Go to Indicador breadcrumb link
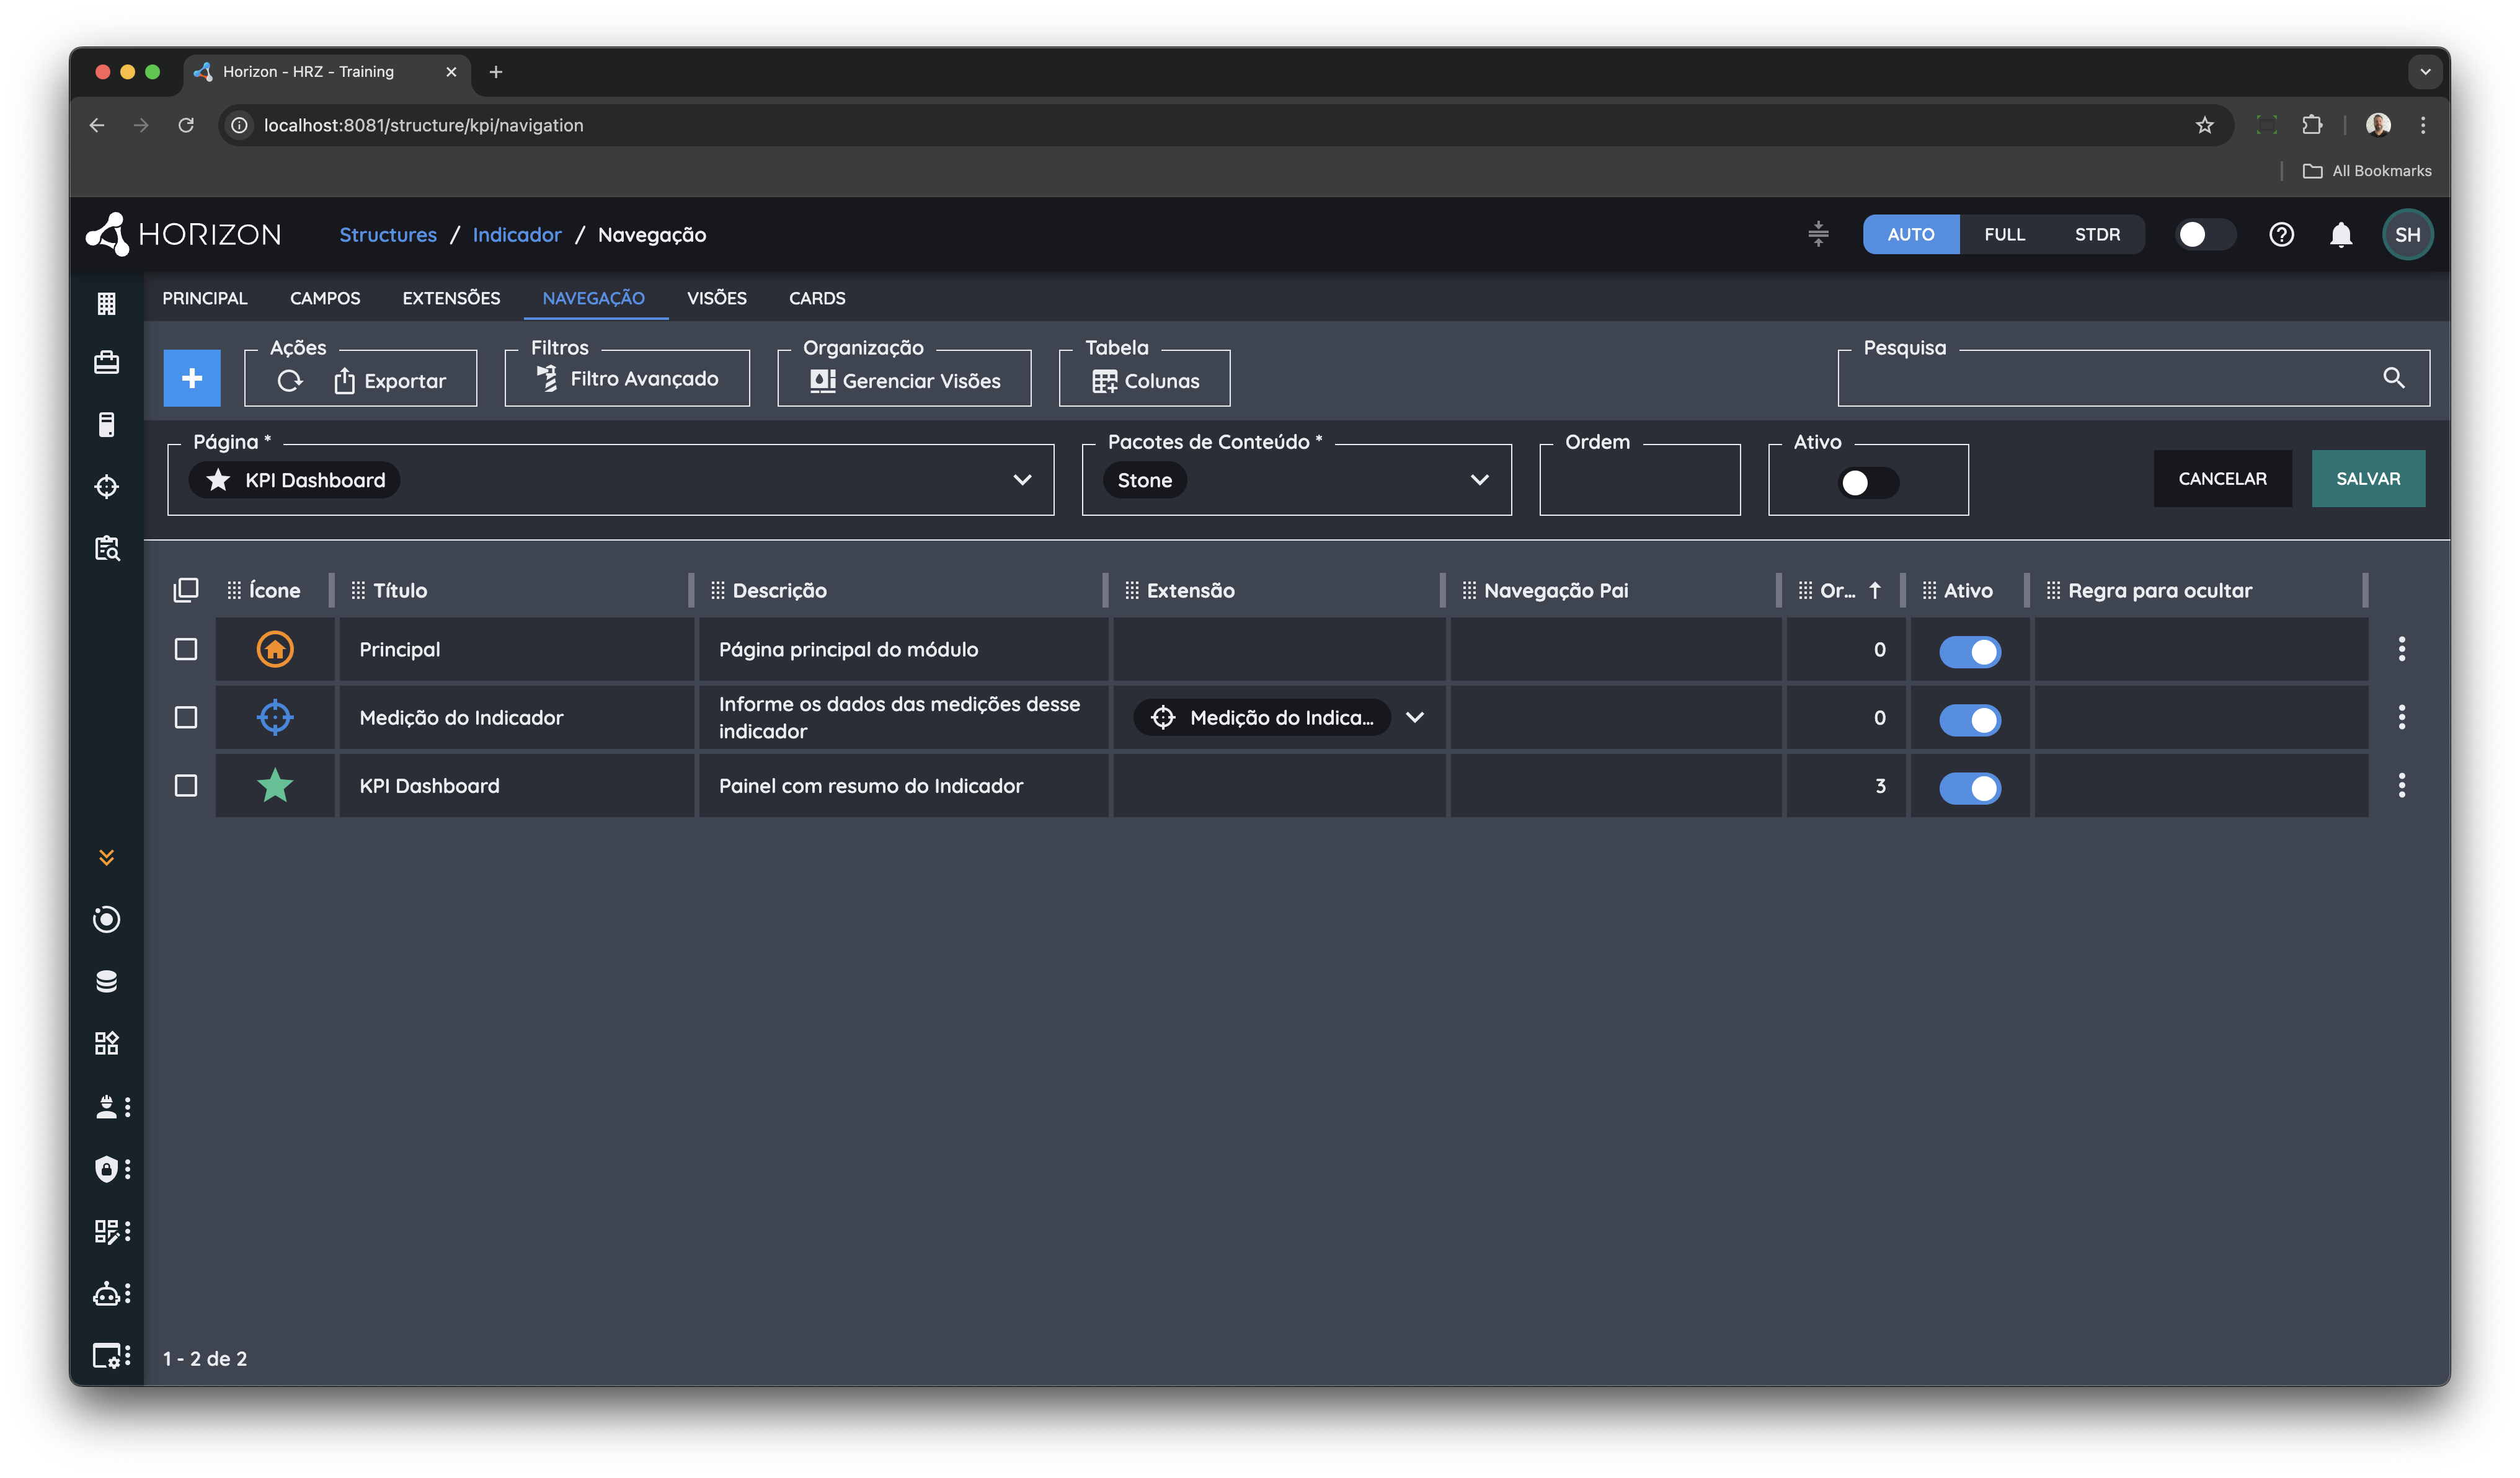Viewport: 2520px width, 1478px height. [517, 235]
